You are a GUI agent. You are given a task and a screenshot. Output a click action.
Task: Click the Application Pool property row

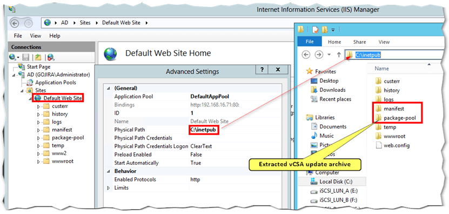193,97
